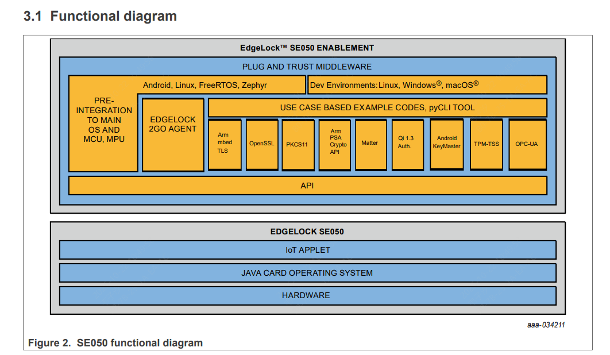Click the 'Matter' box

(x=371, y=145)
